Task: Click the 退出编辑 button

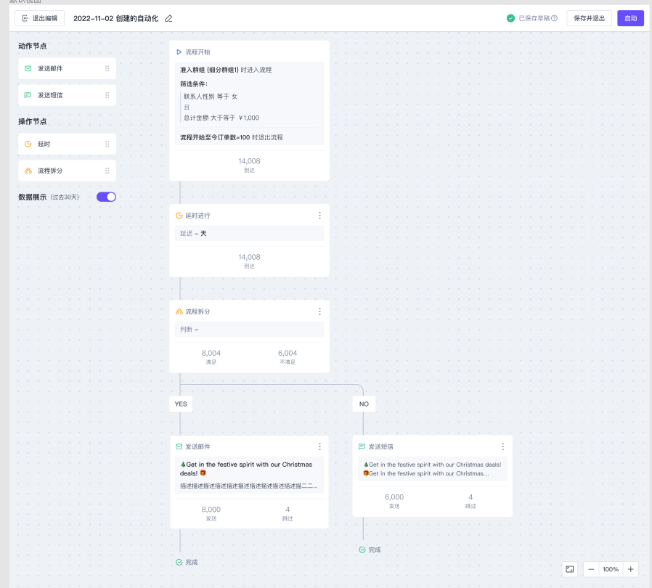Action: (x=40, y=18)
